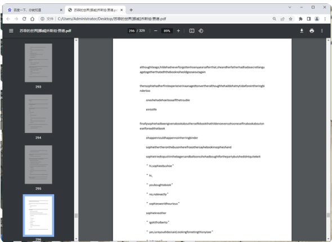Switch to the Baidu tab

pyautogui.click(x=35, y=10)
